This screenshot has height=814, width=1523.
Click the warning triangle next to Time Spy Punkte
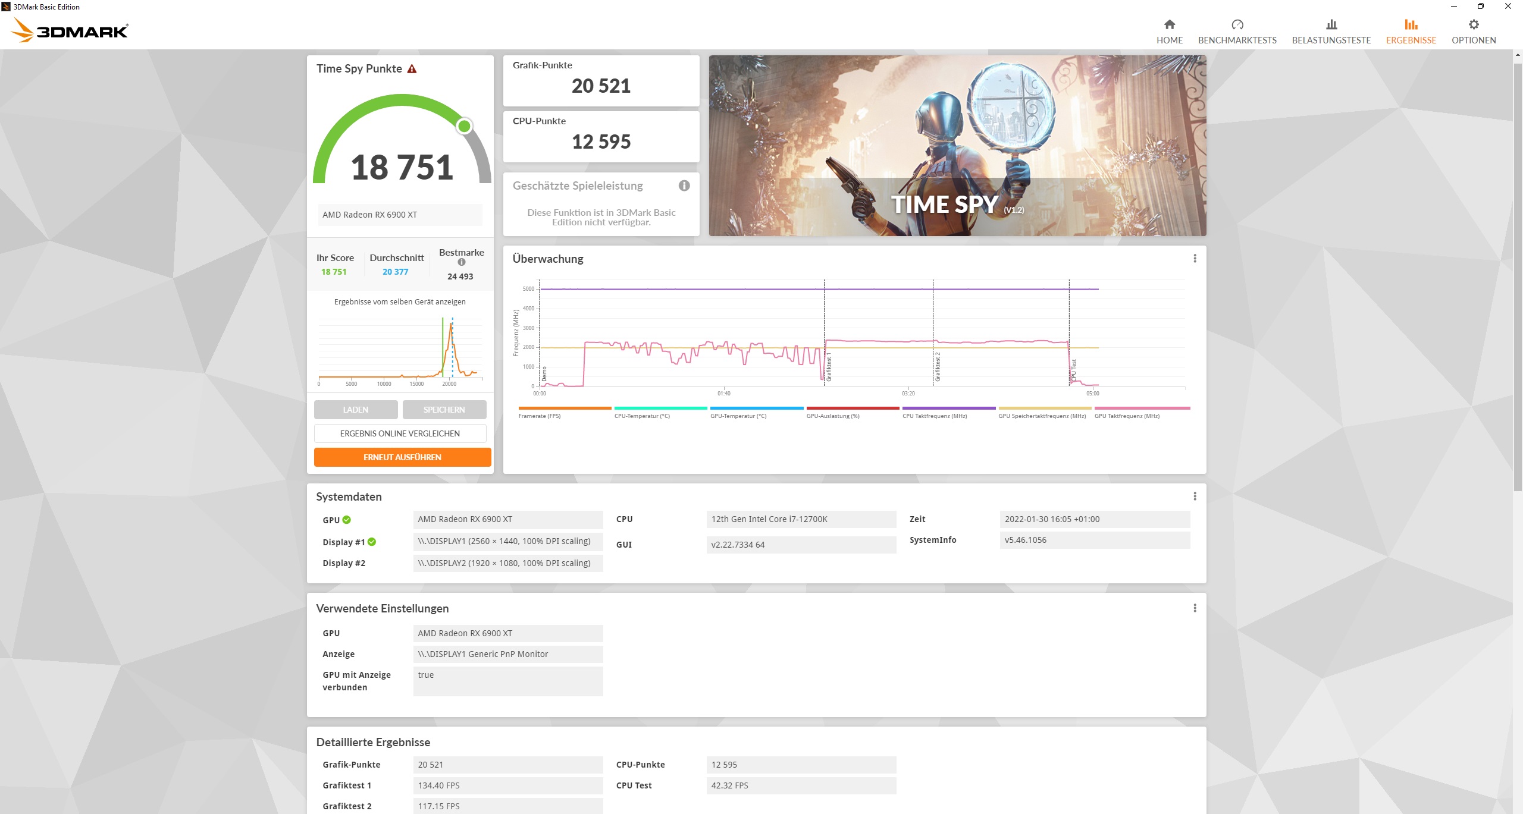(x=410, y=68)
